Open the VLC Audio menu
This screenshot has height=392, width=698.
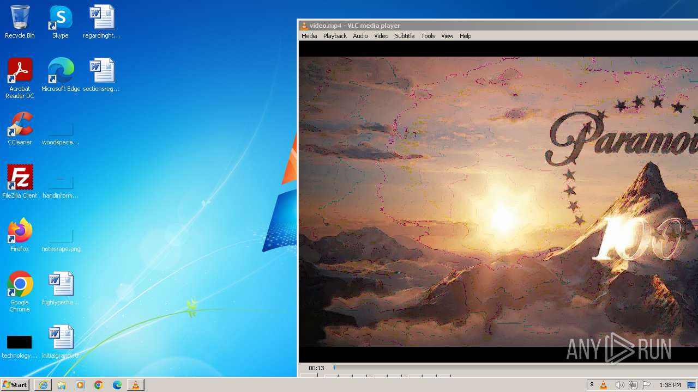360,36
